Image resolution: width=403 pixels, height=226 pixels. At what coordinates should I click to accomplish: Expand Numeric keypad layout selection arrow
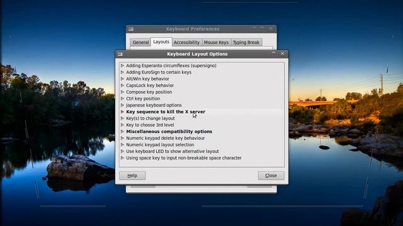pyautogui.click(x=122, y=145)
